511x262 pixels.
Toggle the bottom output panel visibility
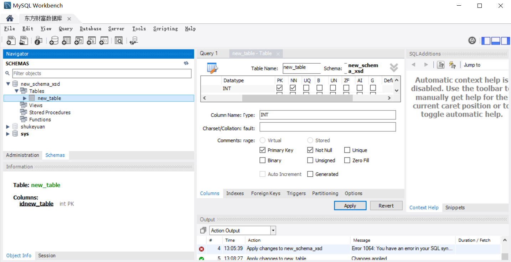coord(496,41)
